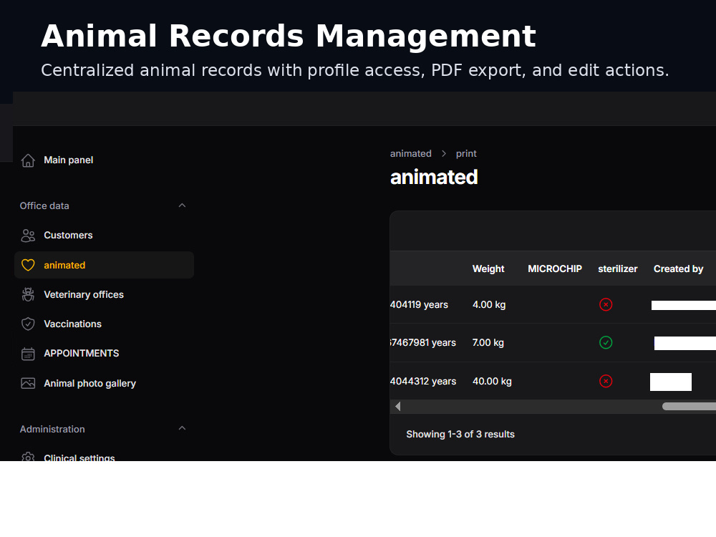Viewport: 716px width, 537px height.
Task: Click red sterilizer icon in 4.00 kg row
Action: click(606, 304)
